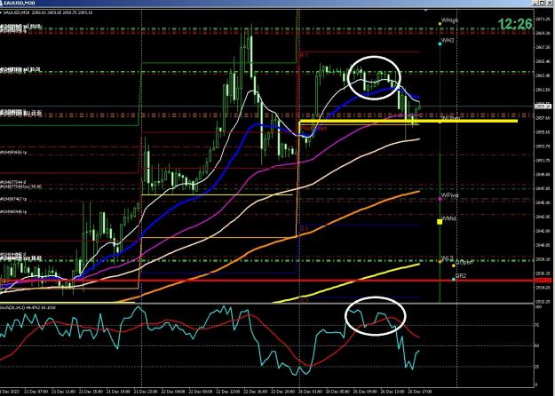Click the QR2 label text
The image size is (555, 396).
tap(461, 275)
